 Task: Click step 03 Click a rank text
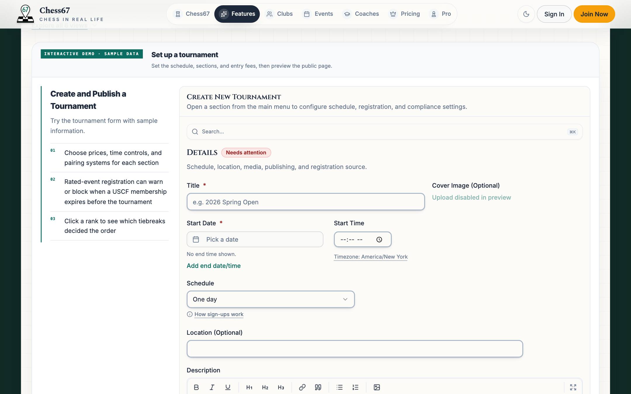115,226
